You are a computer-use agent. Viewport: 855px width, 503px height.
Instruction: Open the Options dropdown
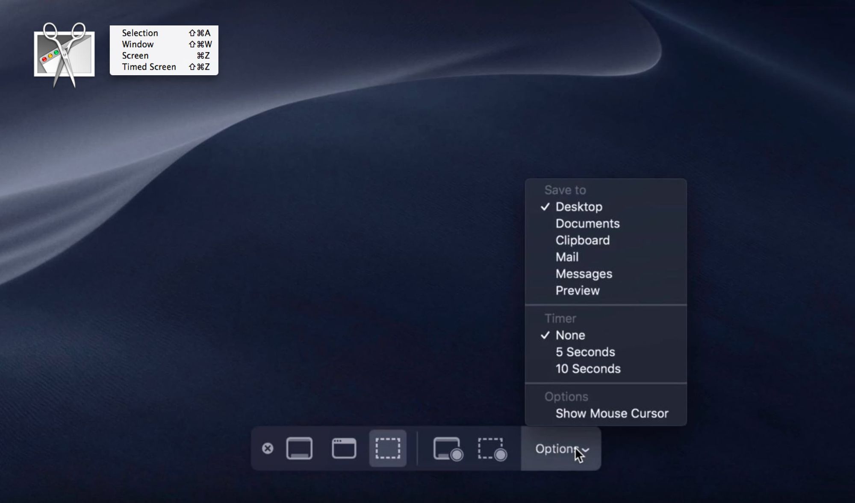click(x=561, y=449)
